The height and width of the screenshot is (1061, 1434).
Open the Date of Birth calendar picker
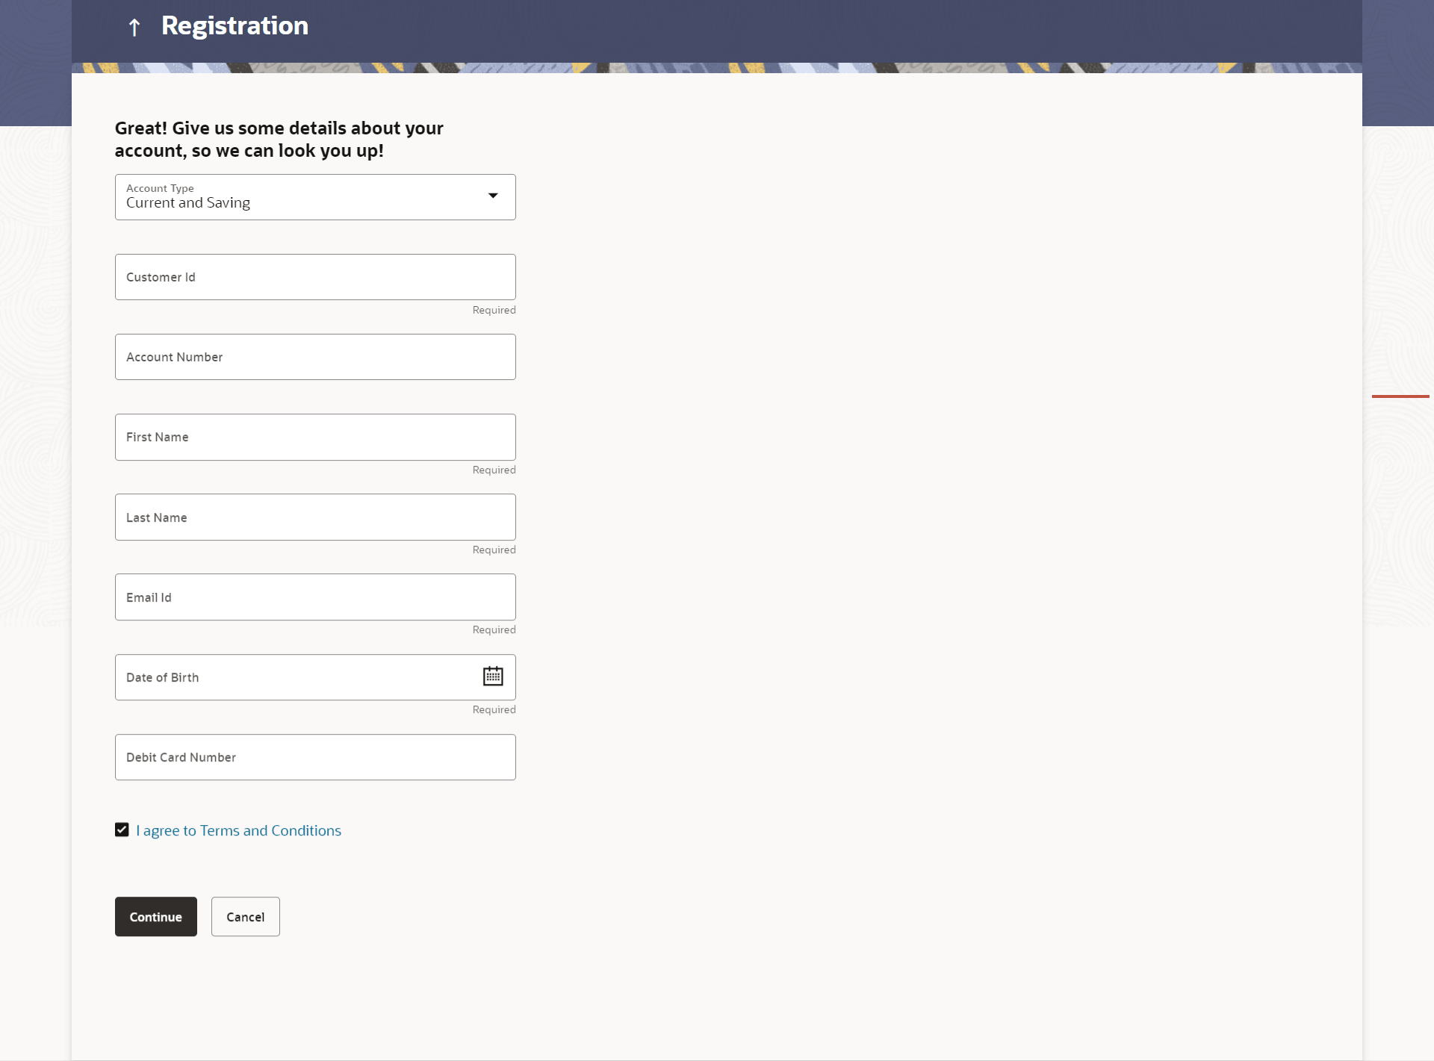[493, 676]
